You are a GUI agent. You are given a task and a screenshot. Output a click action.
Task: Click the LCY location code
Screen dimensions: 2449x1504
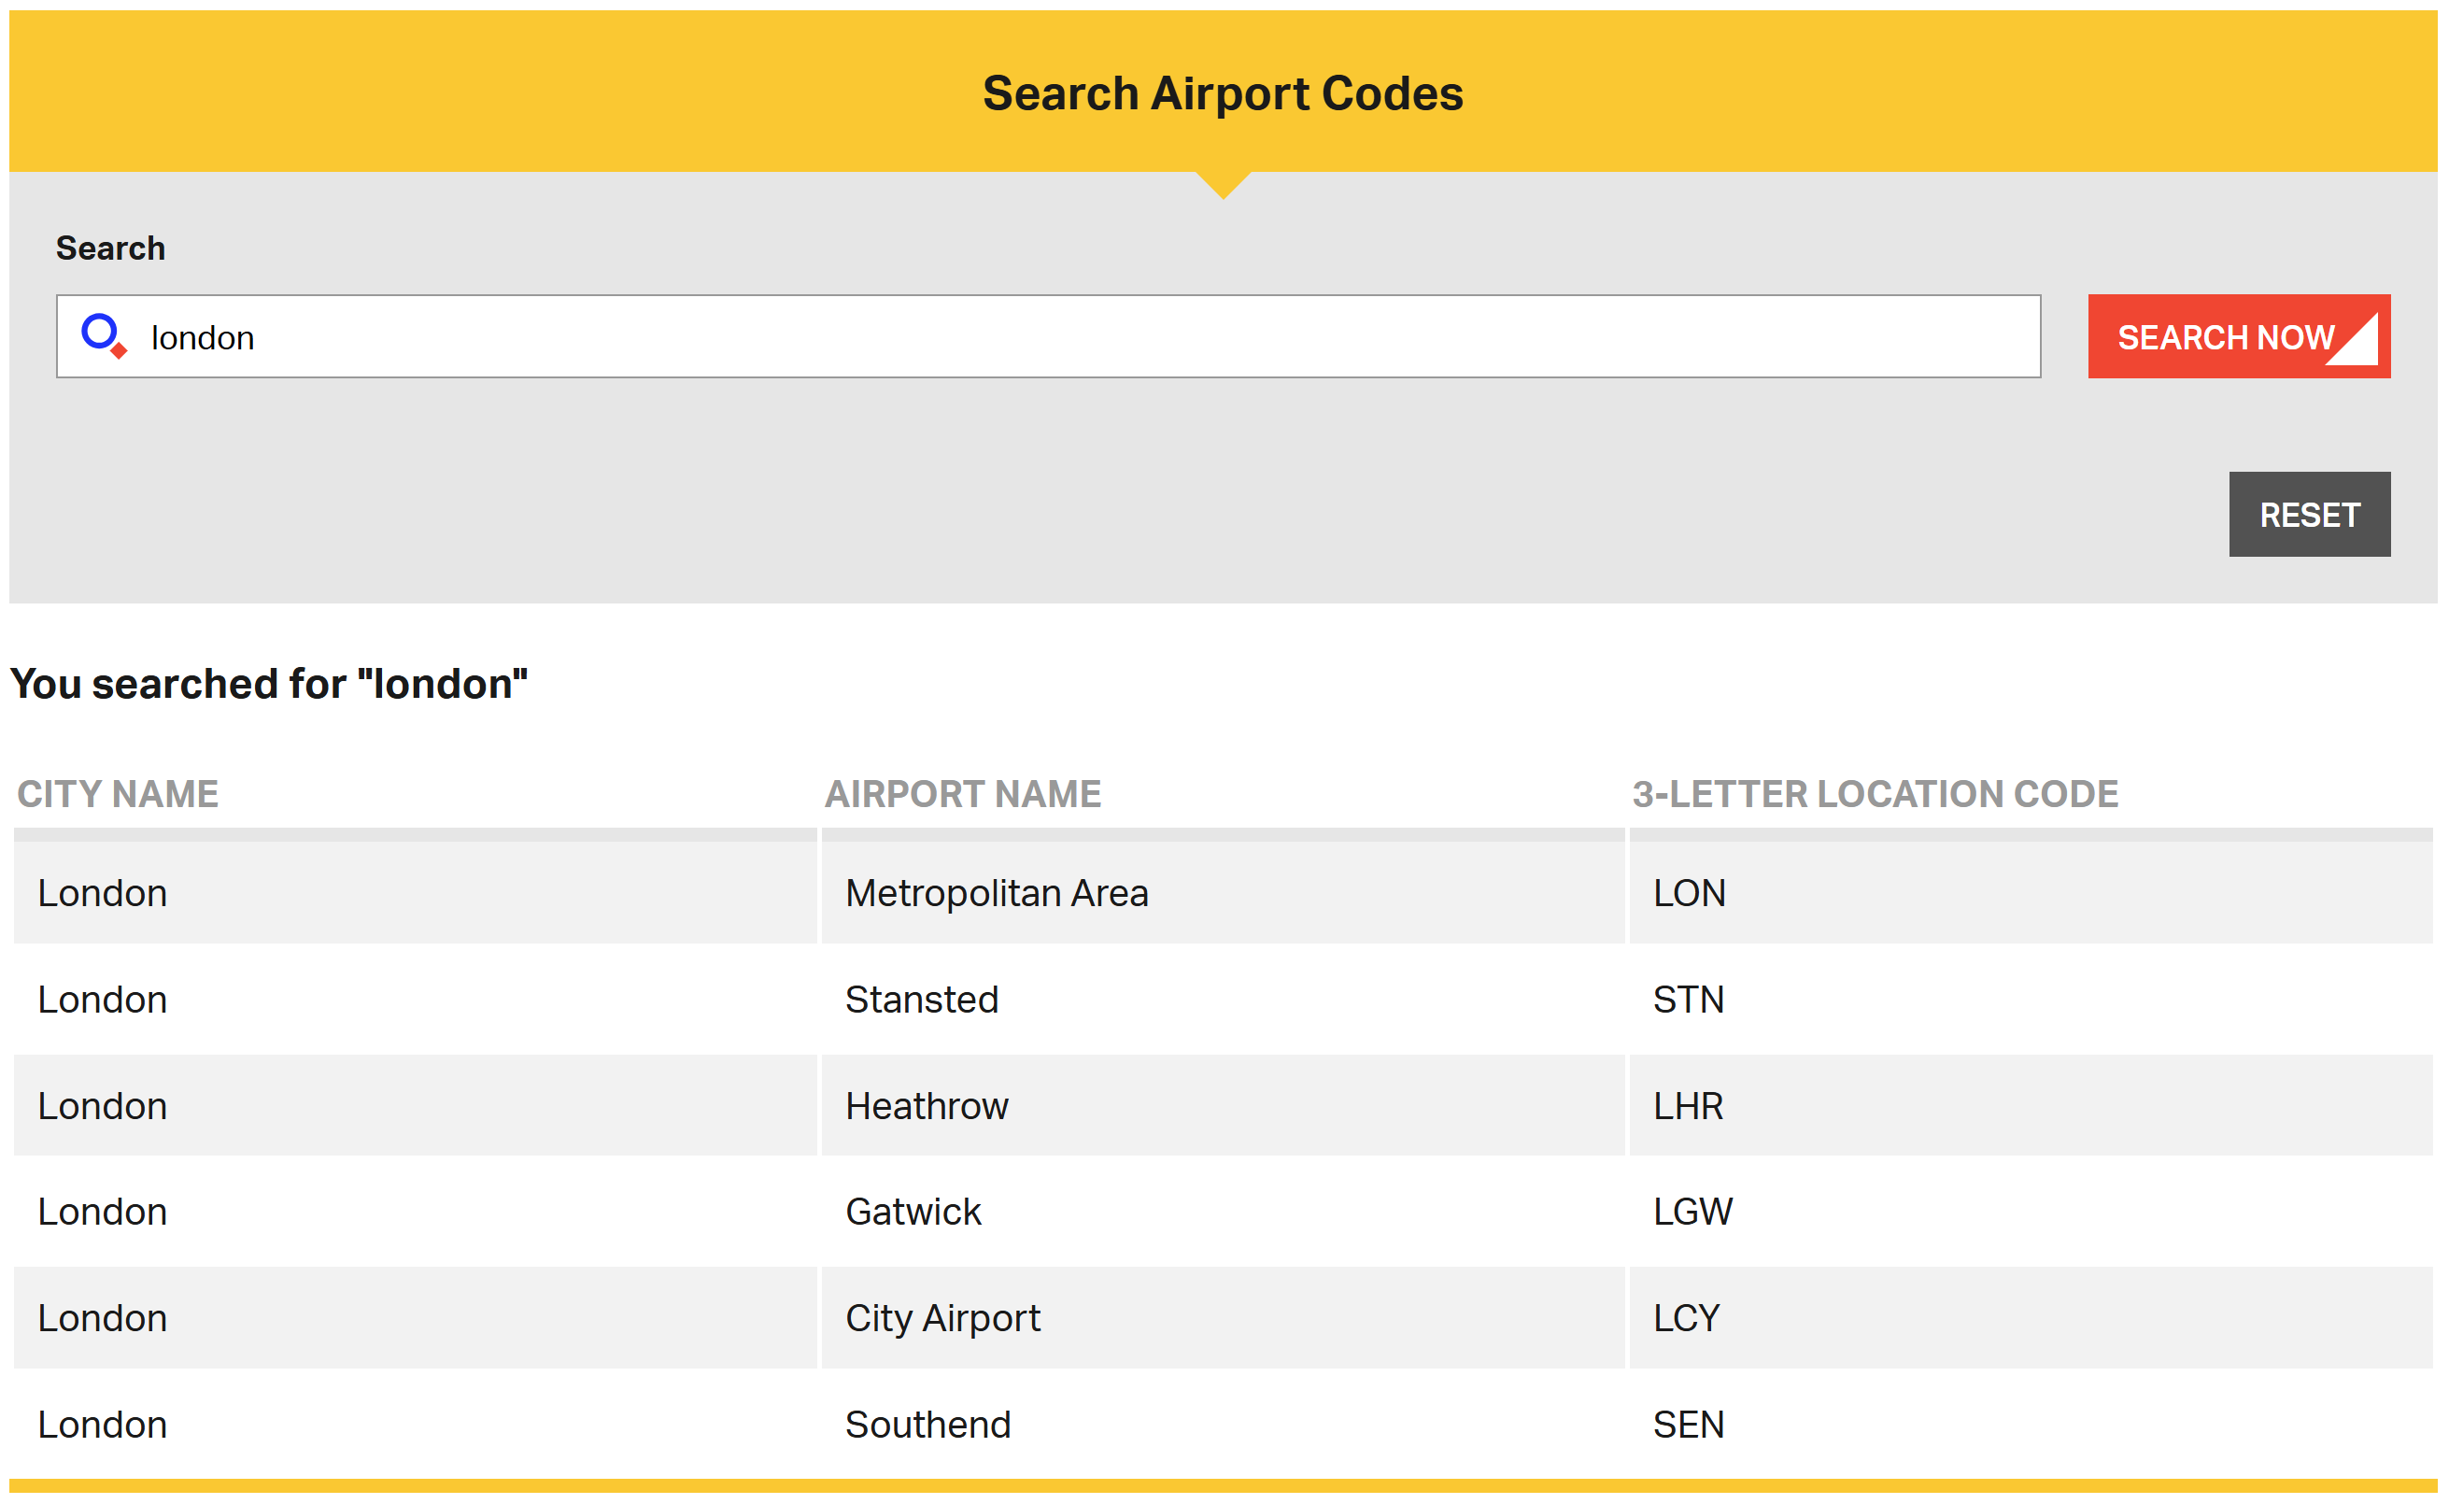pos(1685,1318)
